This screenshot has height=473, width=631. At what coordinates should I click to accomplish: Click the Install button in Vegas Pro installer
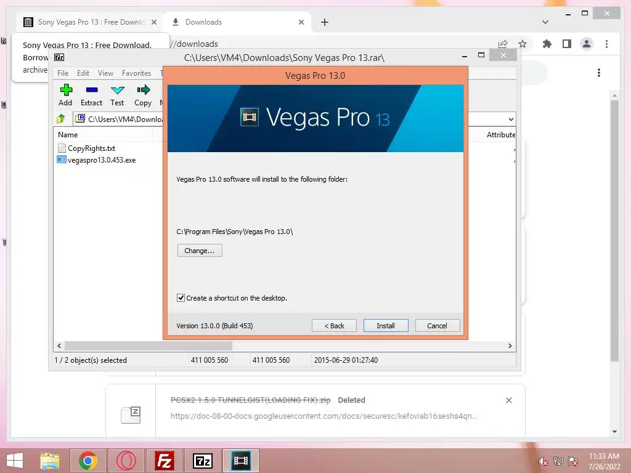tap(386, 326)
